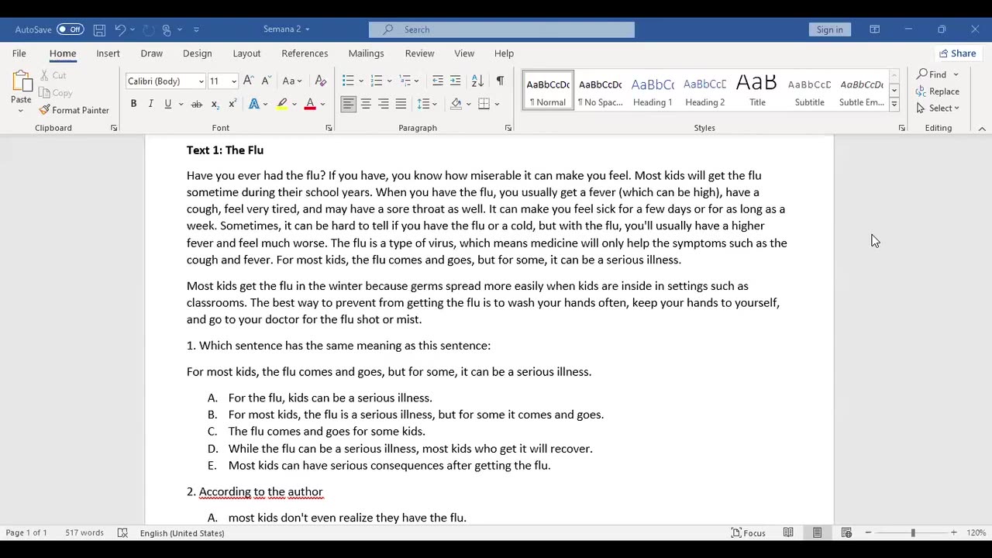The width and height of the screenshot is (992, 558).
Task: Switch to References tab
Action: pyautogui.click(x=305, y=53)
